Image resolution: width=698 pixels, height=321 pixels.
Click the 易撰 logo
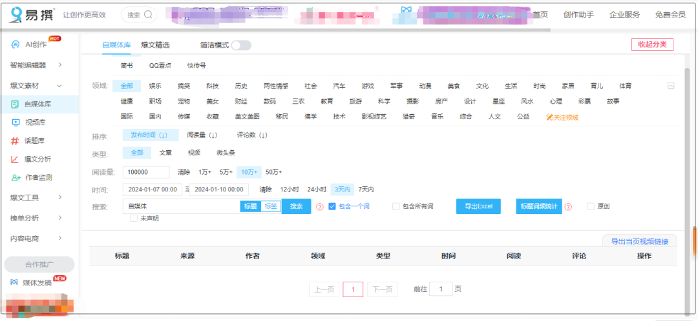[32, 15]
